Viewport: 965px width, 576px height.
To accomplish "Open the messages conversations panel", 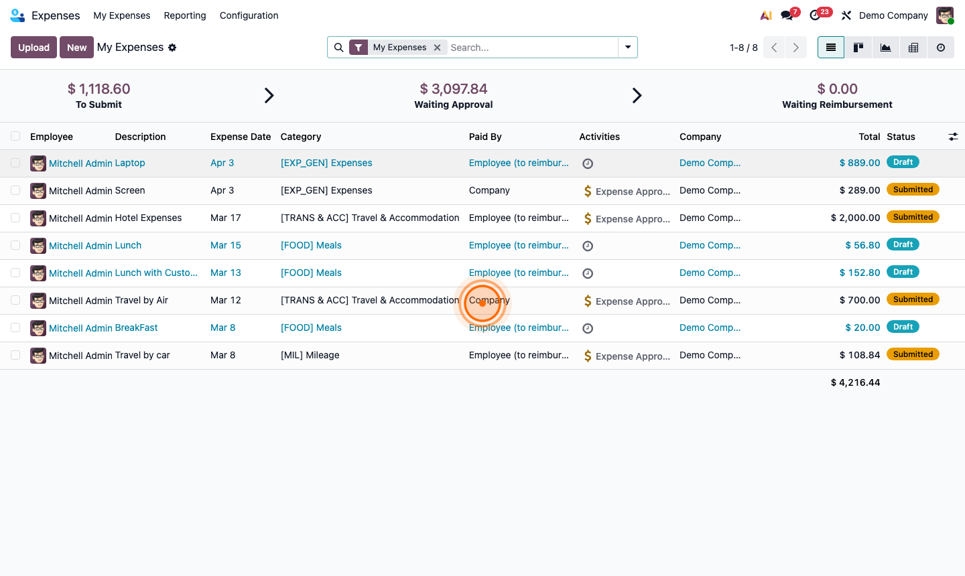I will tap(785, 15).
